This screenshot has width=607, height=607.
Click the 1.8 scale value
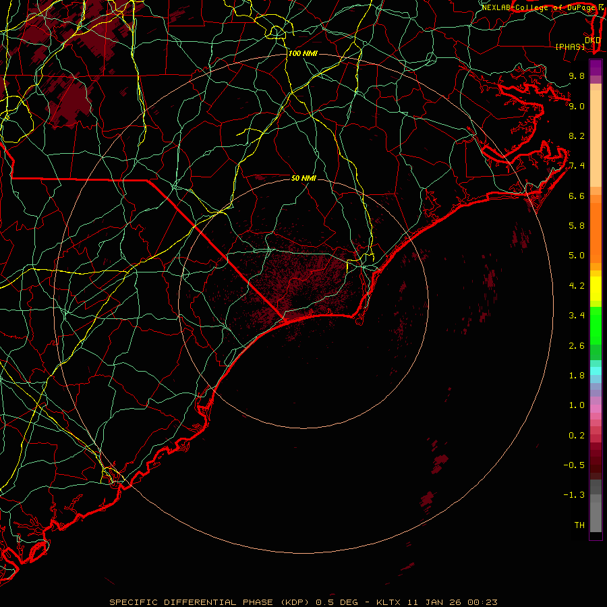click(577, 376)
